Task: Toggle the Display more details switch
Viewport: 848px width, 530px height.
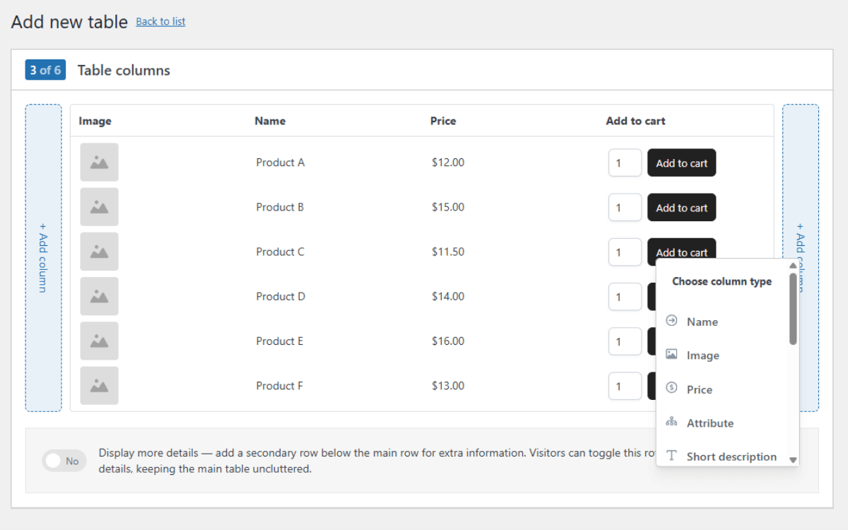Action: point(64,461)
